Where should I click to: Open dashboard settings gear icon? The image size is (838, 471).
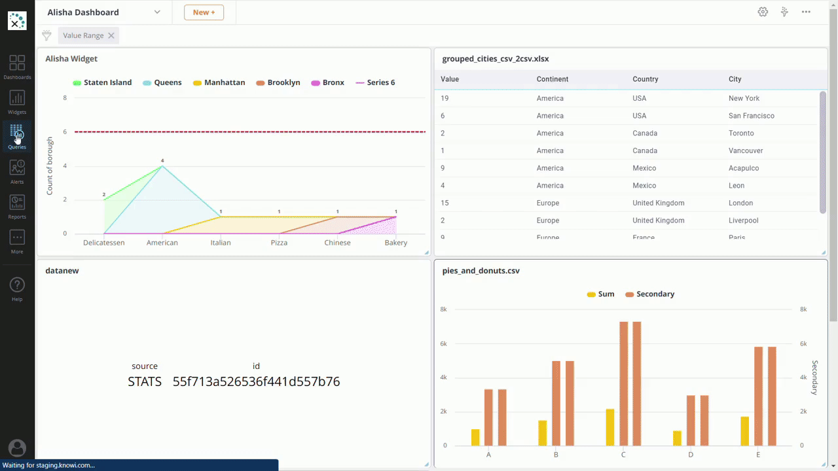coord(763,12)
